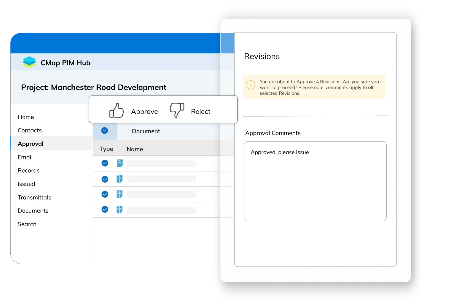Click the Reject label
This screenshot has height=307, width=449.
[x=201, y=112]
